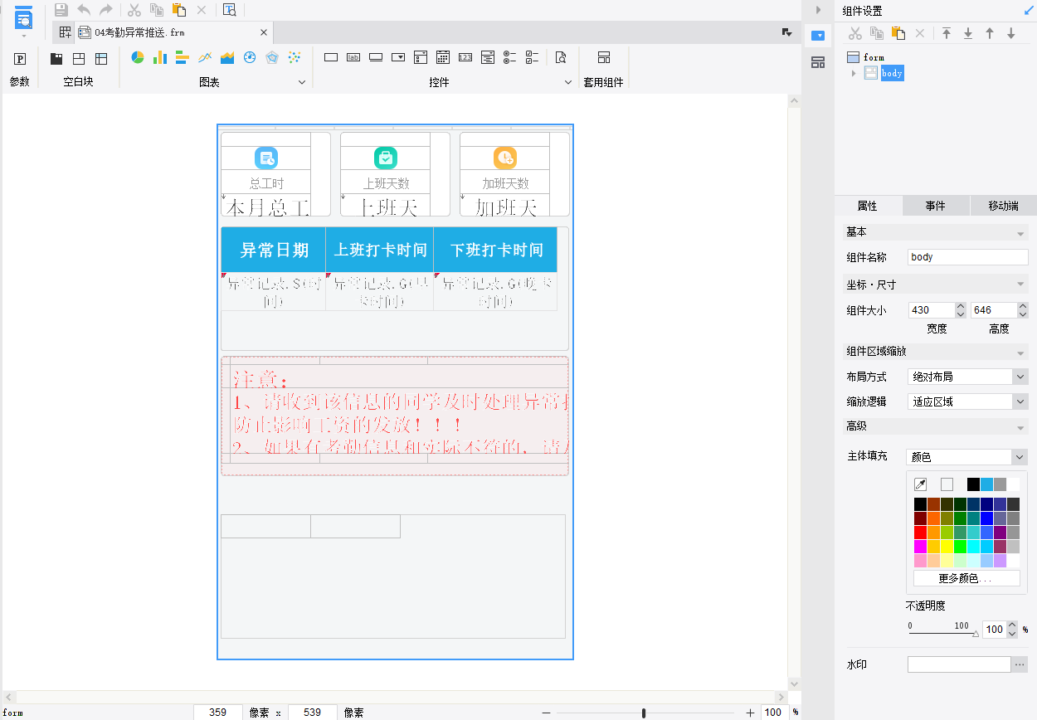Screen dimensions: 1037x720
Task: Select the form node in component tree
Action: (865, 57)
